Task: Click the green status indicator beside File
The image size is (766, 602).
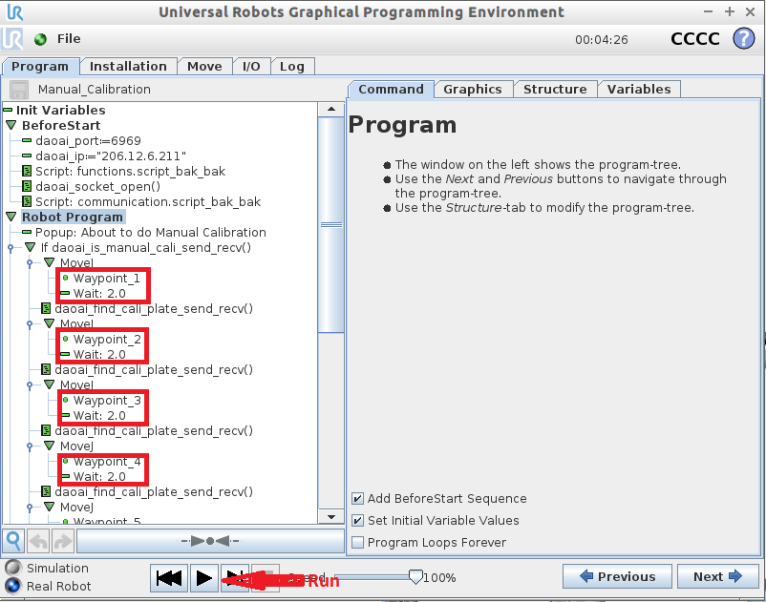Action: [40, 39]
